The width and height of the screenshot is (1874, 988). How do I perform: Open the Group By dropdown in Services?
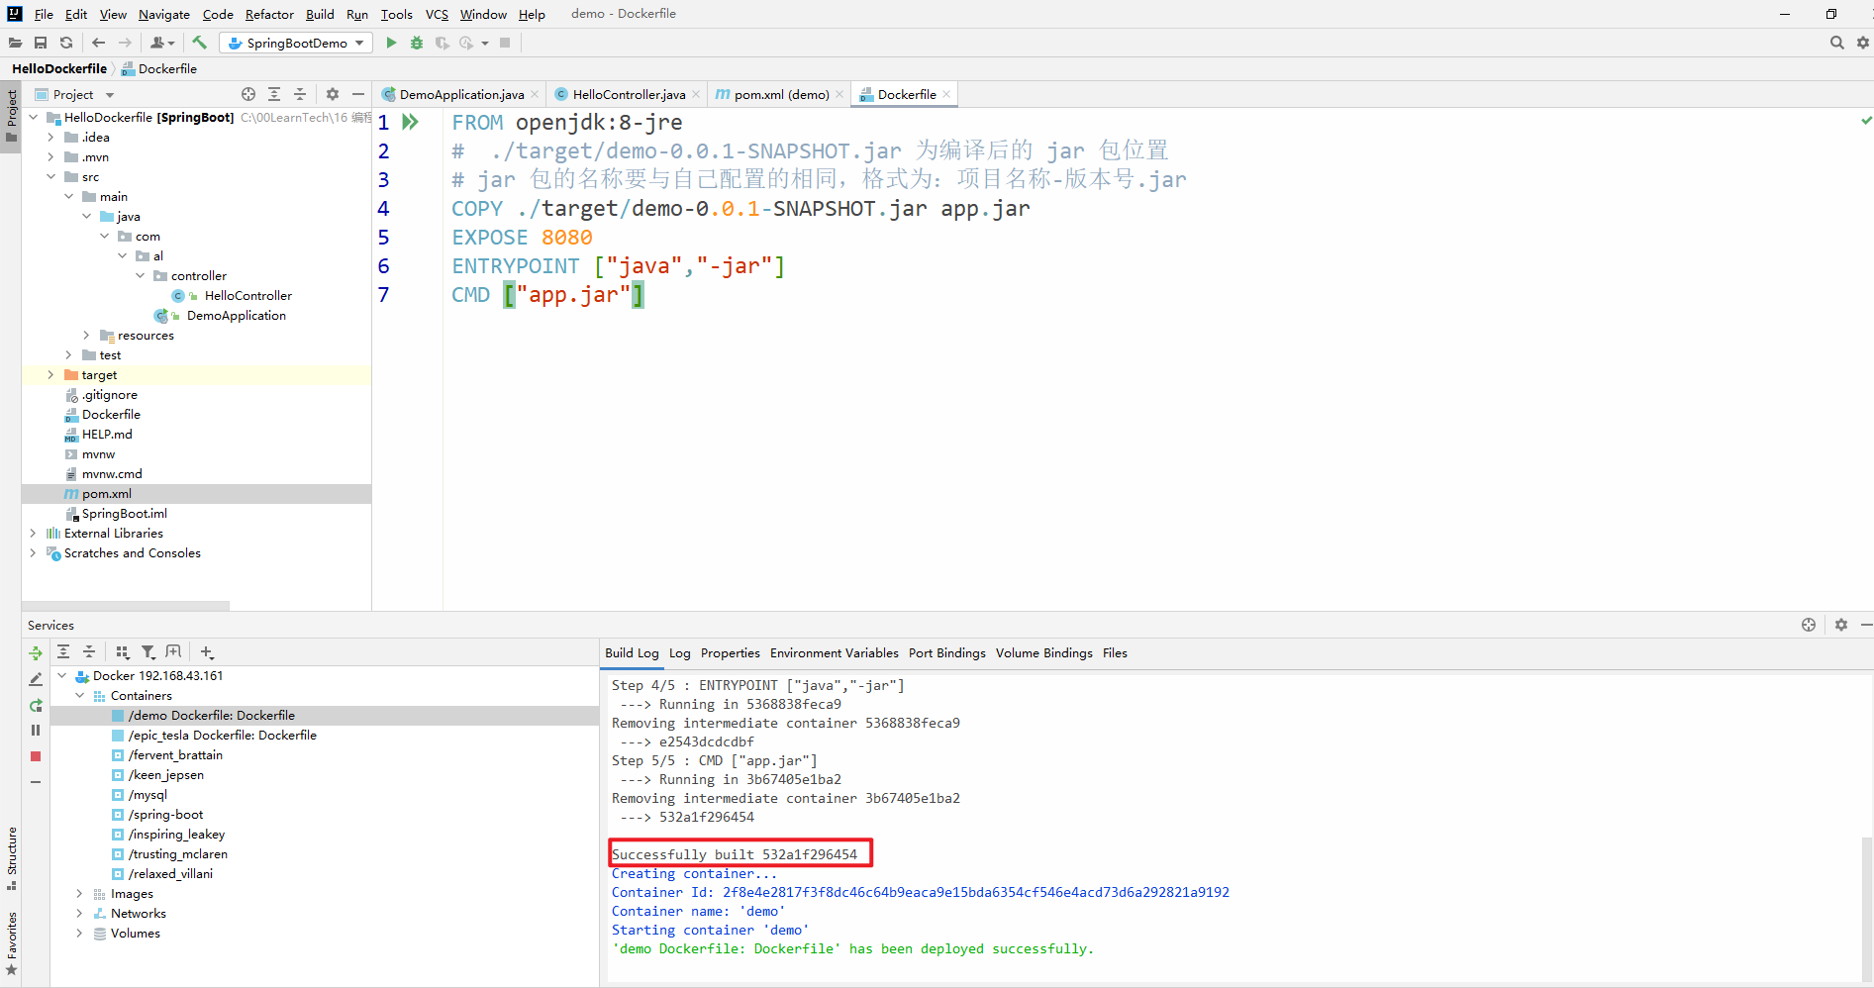coord(123,651)
